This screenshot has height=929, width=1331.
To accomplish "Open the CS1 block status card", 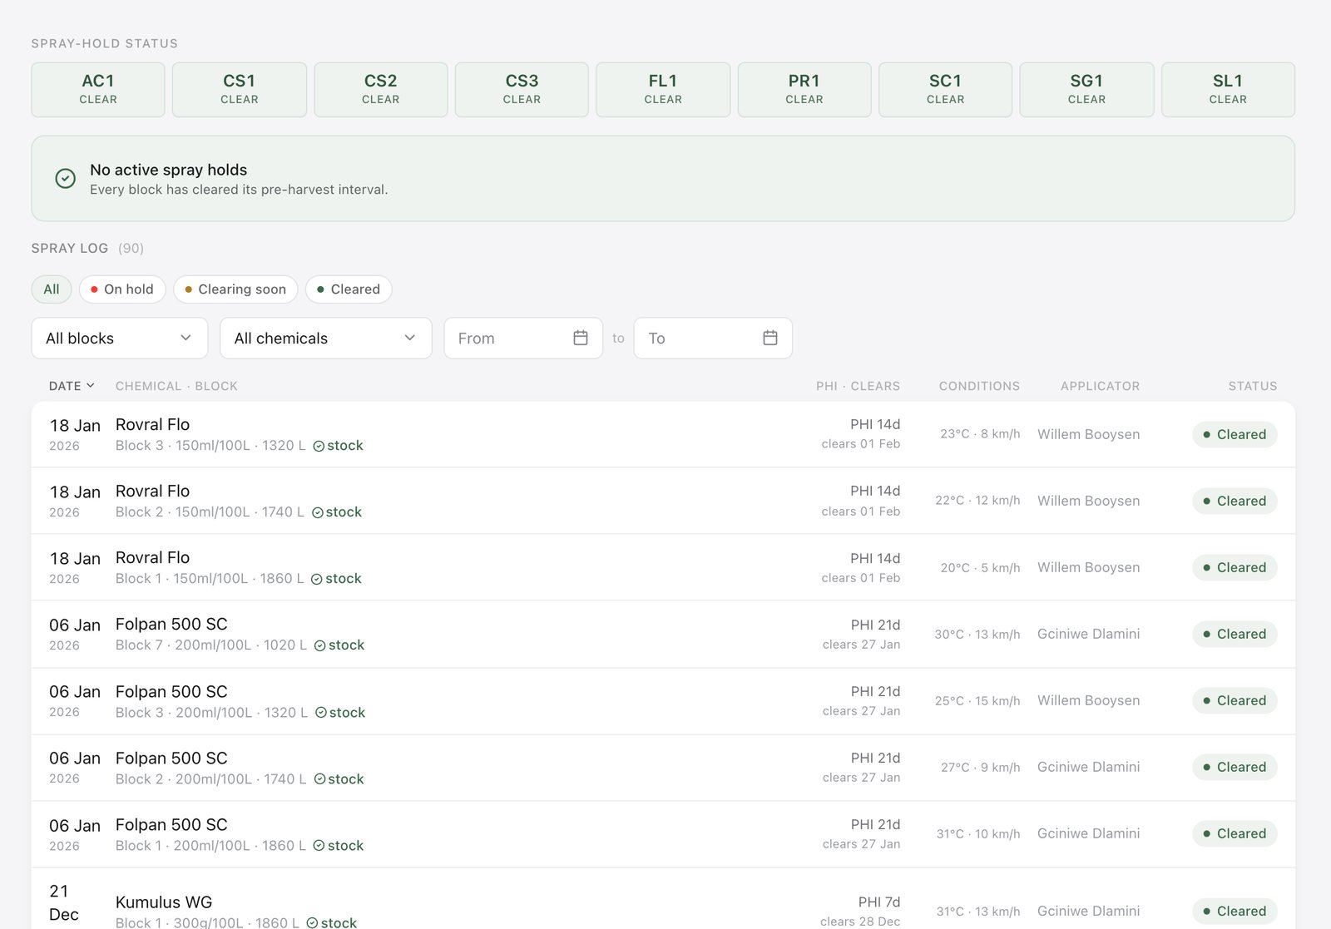I will point(240,90).
